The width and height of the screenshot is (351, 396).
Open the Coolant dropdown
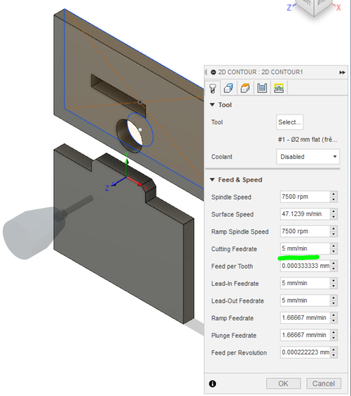pos(308,157)
